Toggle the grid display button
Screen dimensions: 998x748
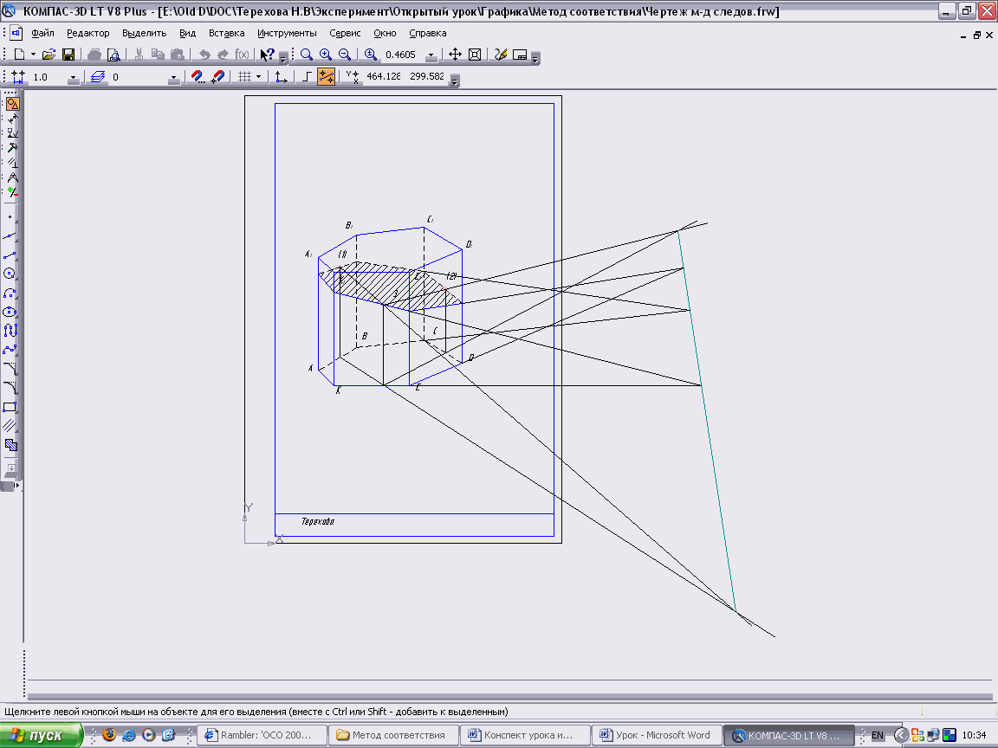(245, 77)
